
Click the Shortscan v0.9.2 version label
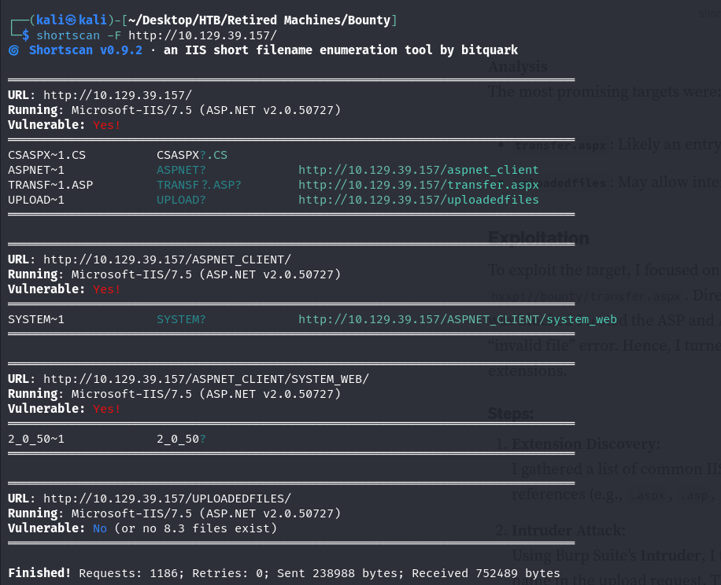(x=86, y=50)
